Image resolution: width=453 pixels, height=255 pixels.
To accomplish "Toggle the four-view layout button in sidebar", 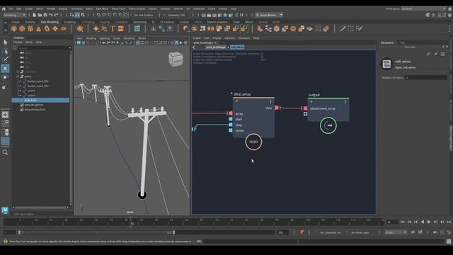I will [5, 123].
